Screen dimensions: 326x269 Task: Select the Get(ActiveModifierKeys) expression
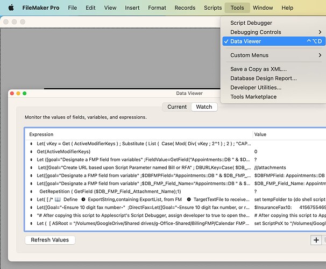63,152
